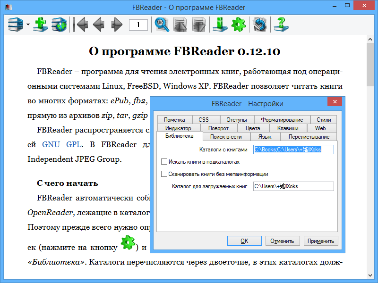This screenshot has width=378, height=283.
Task: Maximize the FBReader main window
Action: [347, 6]
